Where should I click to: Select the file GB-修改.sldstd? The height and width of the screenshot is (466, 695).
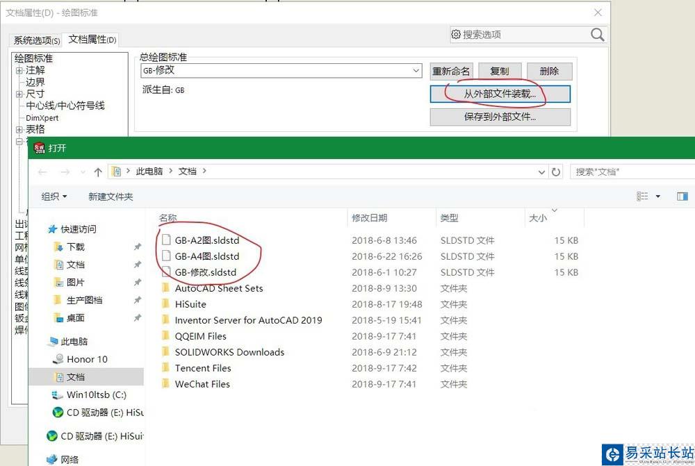tap(205, 272)
